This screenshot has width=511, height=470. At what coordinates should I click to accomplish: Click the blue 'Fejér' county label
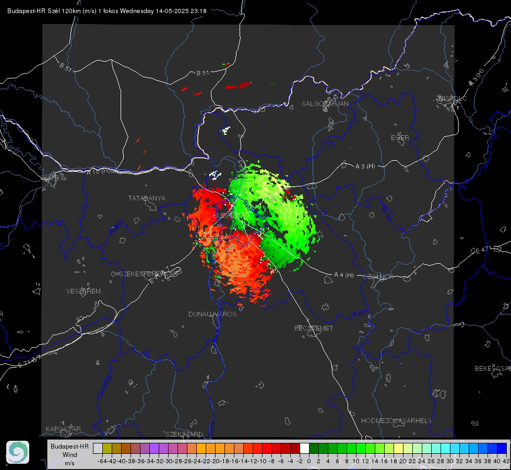(117, 228)
